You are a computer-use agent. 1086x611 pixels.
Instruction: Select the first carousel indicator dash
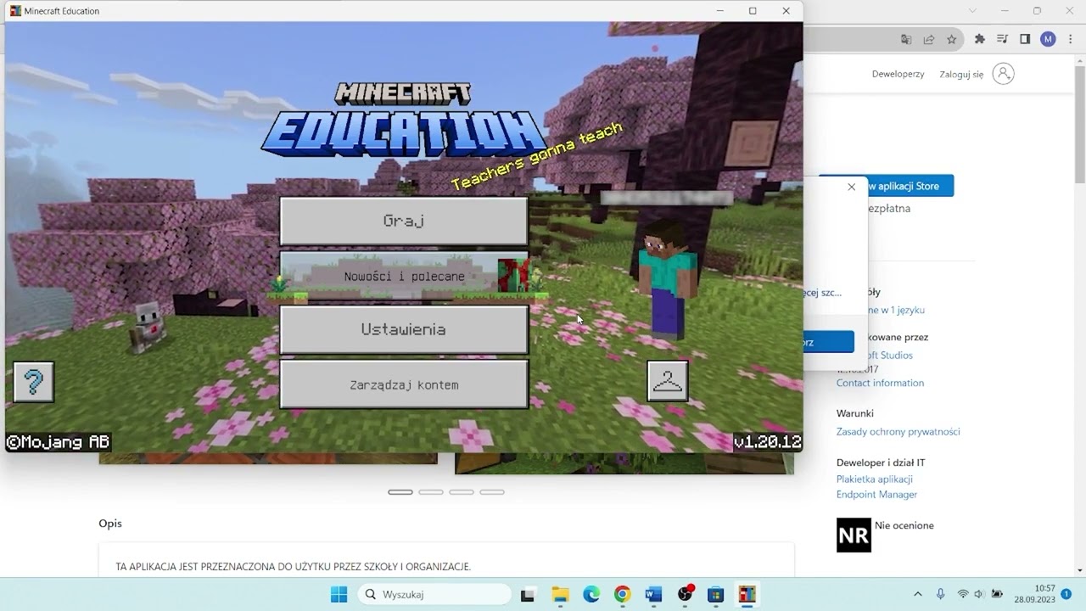pyautogui.click(x=400, y=492)
